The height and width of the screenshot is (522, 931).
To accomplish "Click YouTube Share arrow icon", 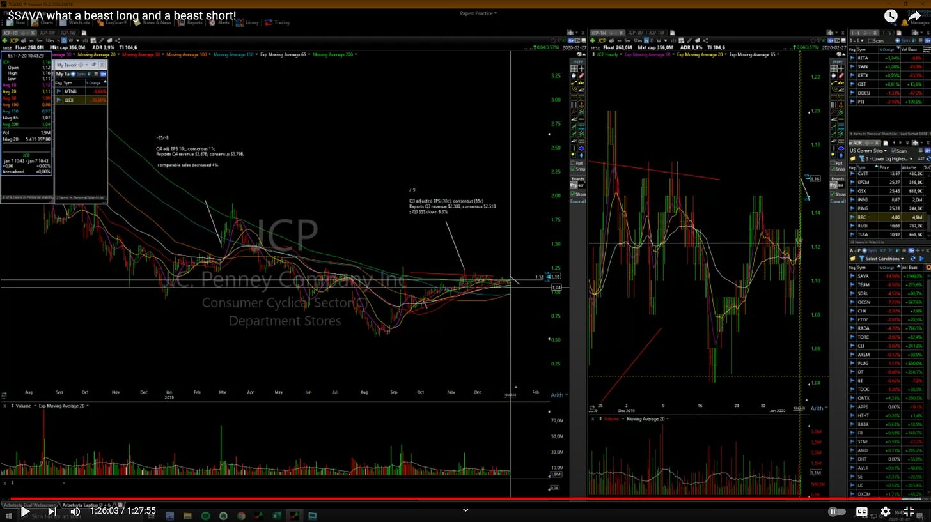I will tap(916, 17).
